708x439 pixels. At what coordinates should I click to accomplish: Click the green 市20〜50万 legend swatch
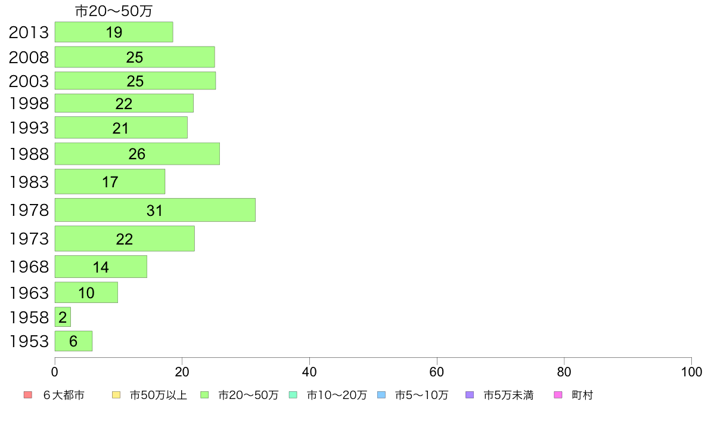204,395
